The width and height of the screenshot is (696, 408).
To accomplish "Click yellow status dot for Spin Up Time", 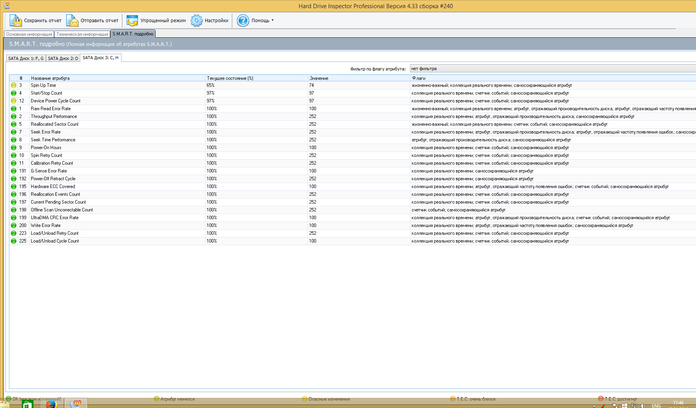I will 14,85.
